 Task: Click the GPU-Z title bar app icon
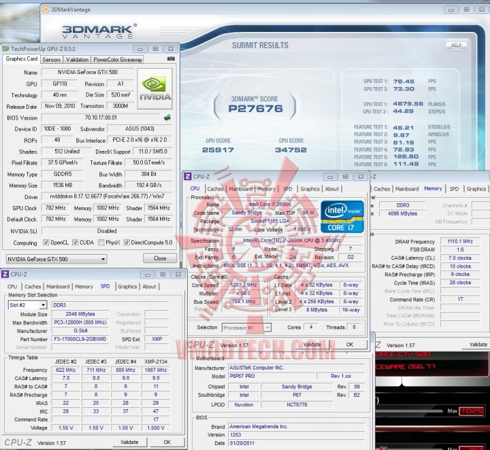[x=5, y=49]
